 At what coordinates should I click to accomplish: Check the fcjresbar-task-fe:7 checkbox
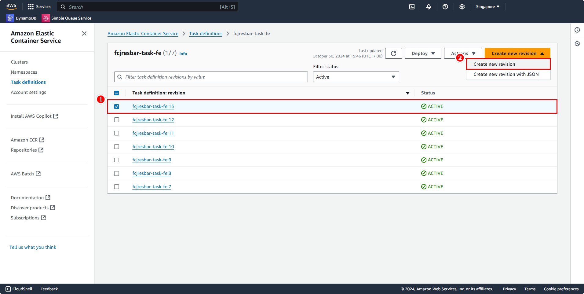click(x=116, y=187)
